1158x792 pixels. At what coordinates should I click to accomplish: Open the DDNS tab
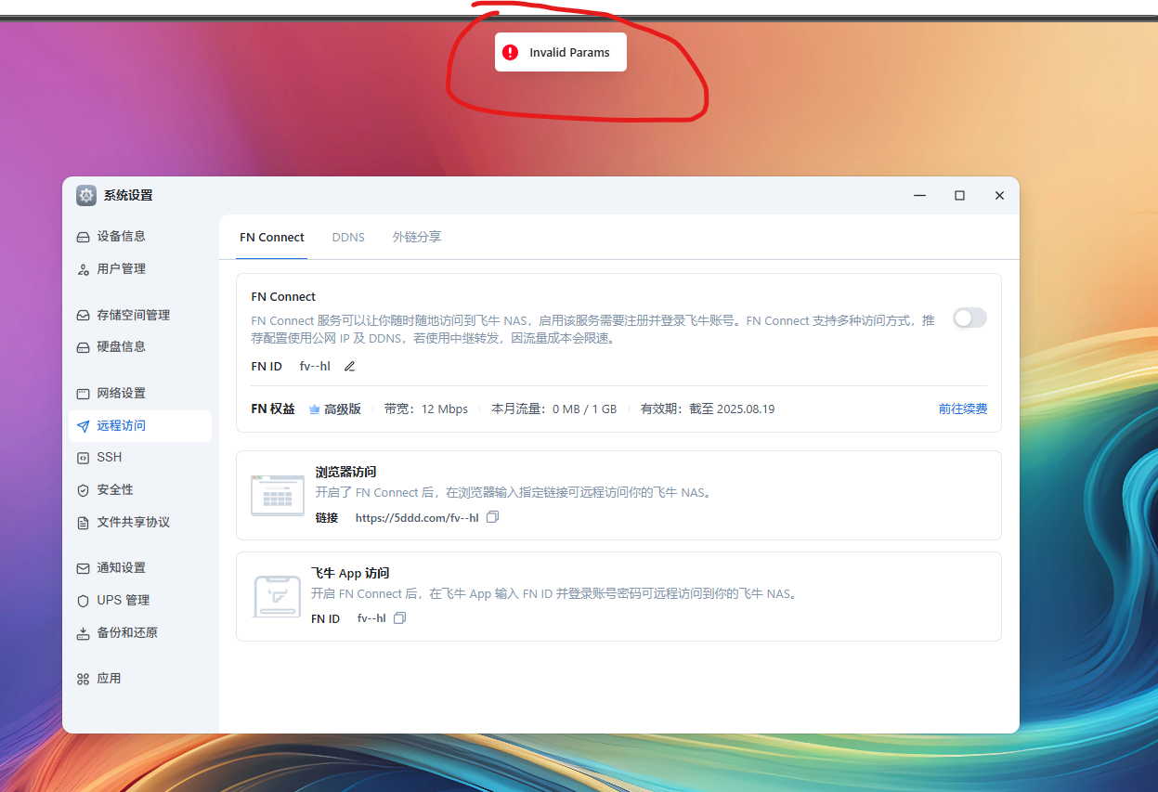[x=348, y=238]
